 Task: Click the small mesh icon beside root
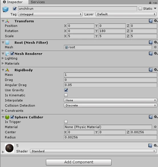click(66, 47)
